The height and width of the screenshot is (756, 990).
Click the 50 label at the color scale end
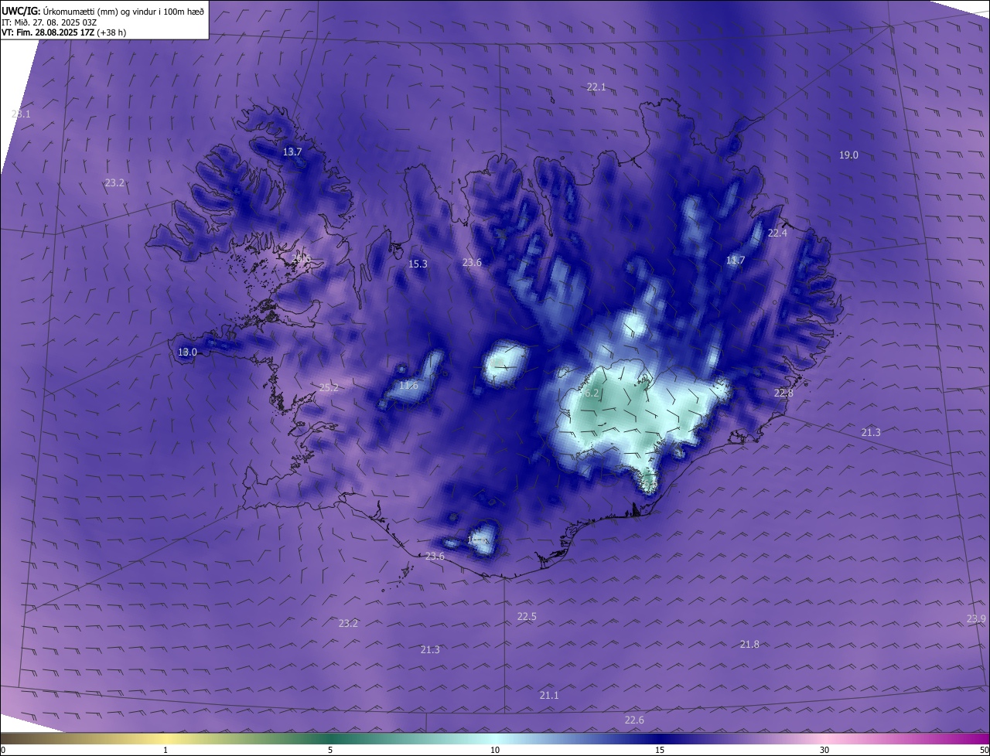pos(984,751)
